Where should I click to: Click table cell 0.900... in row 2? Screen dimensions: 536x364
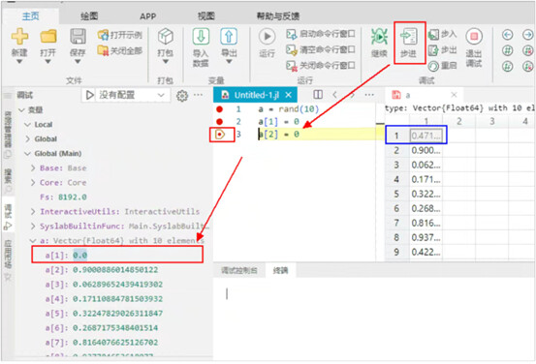[426, 150]
